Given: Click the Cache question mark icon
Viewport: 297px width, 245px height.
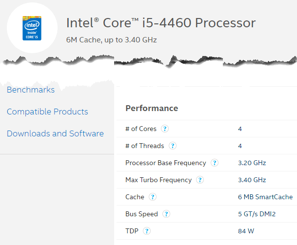Looking at the screenshot, I should coord(153,197).
